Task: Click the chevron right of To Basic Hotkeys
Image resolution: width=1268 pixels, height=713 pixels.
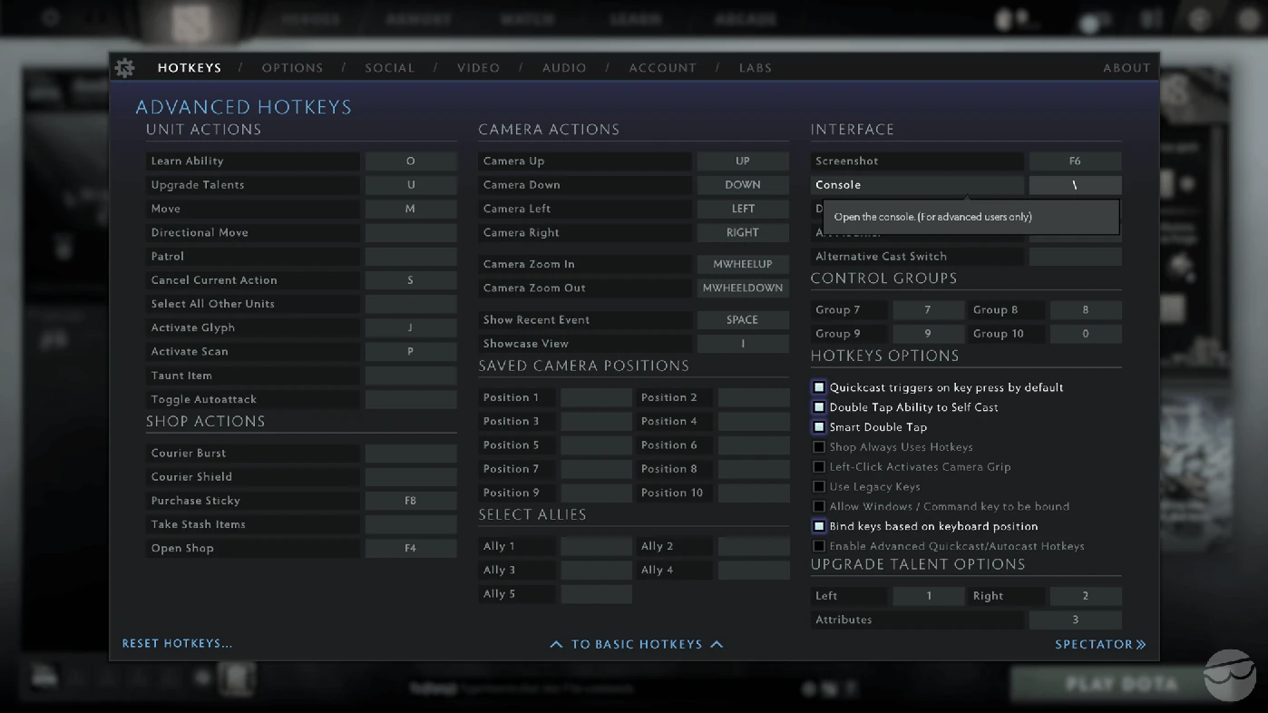Action: click(717, 644)
